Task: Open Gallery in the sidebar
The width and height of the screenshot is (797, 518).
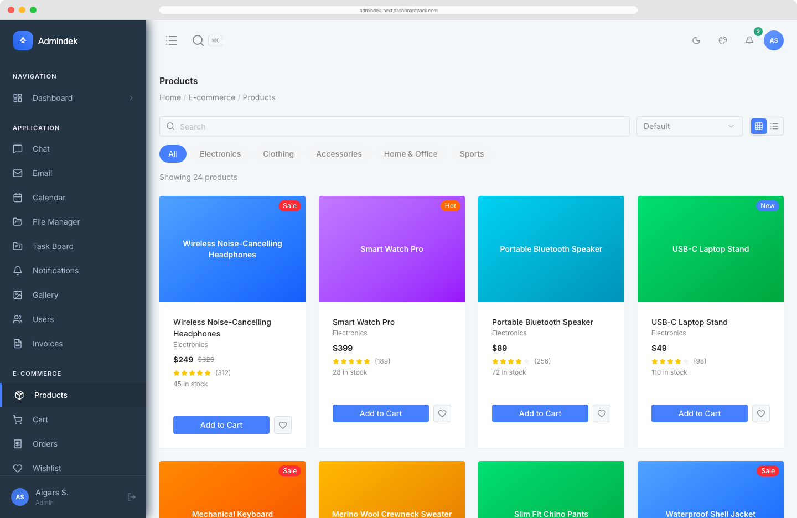Action: [x=73, y=295]
